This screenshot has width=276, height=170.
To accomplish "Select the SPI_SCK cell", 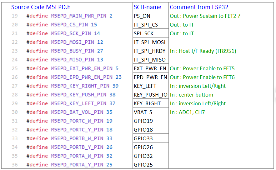I will click(x=144, y=33).
